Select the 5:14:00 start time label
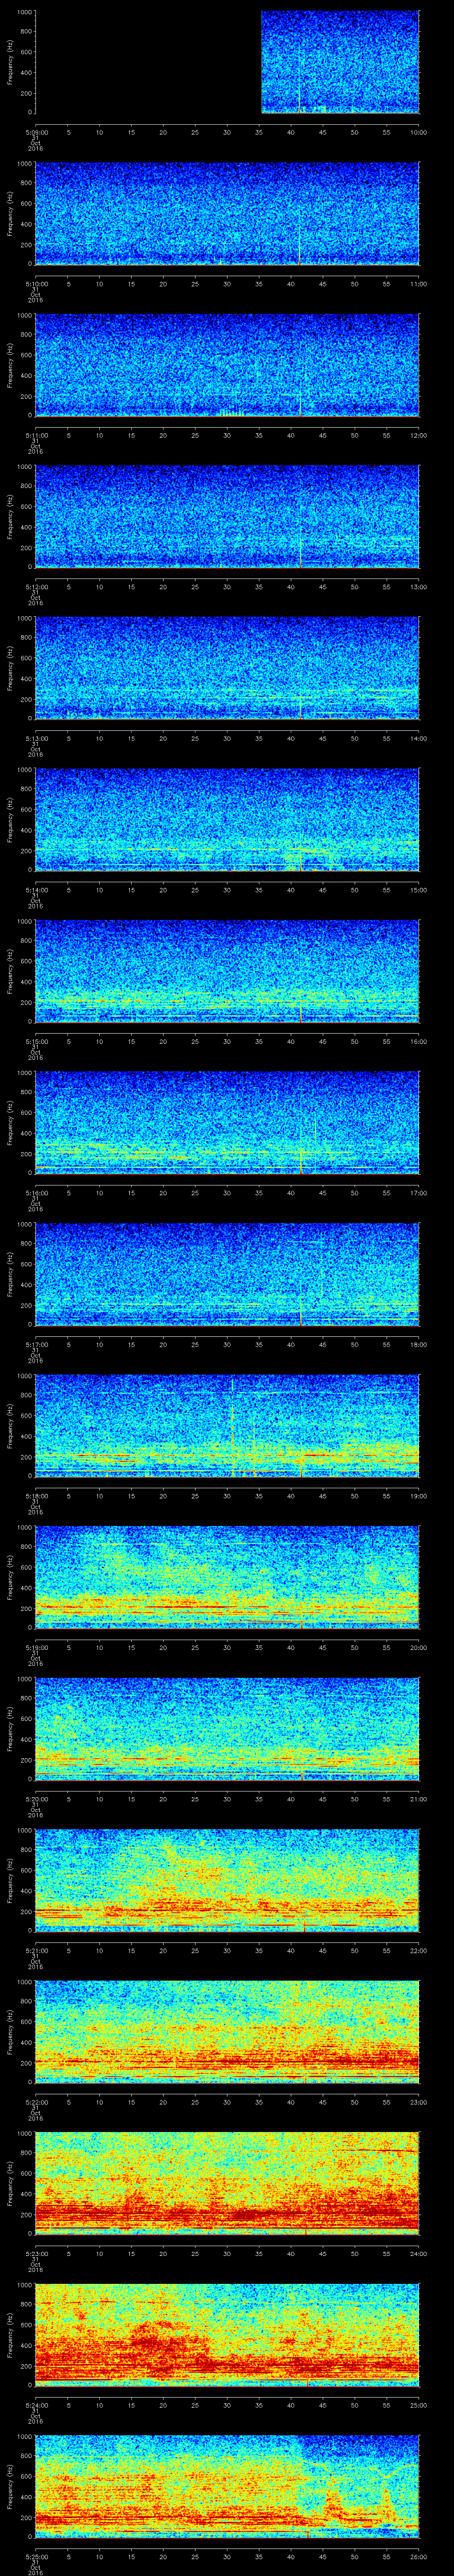Screen dimensions: 454x2576 tap(36, 890)
